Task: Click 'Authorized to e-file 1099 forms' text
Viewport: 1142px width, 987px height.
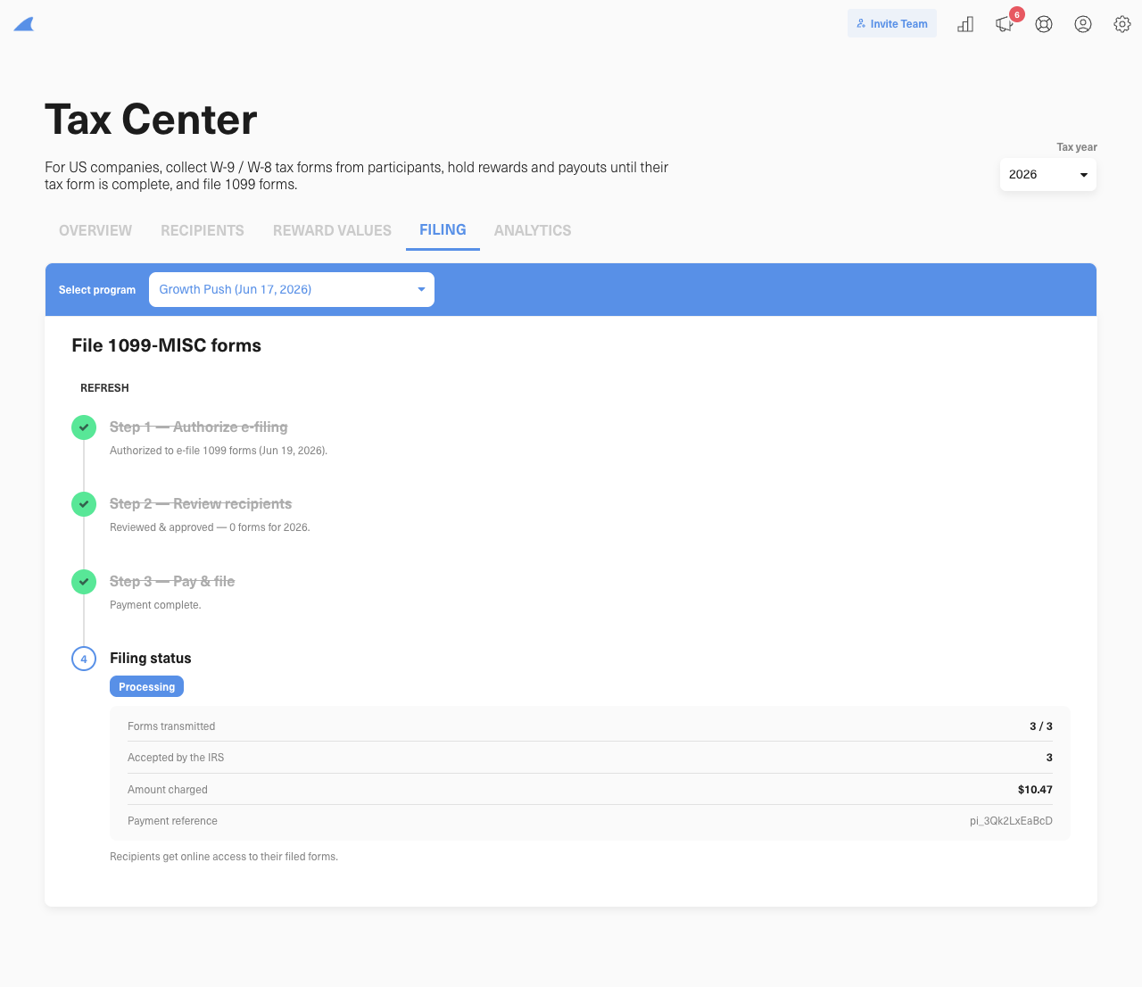Action: [x=219, y=451]
